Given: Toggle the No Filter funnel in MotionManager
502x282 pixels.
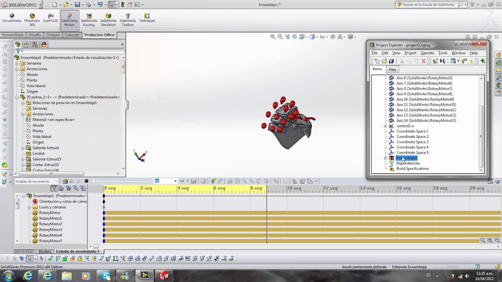Looking at the screenshot, I should coord(54,188).
